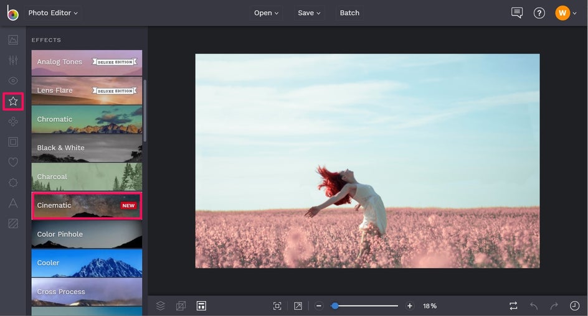Open the Image Manager sidebar icon
Image resolution: width=588 pixels, height=316 pixels.
[x=13, y=40]
